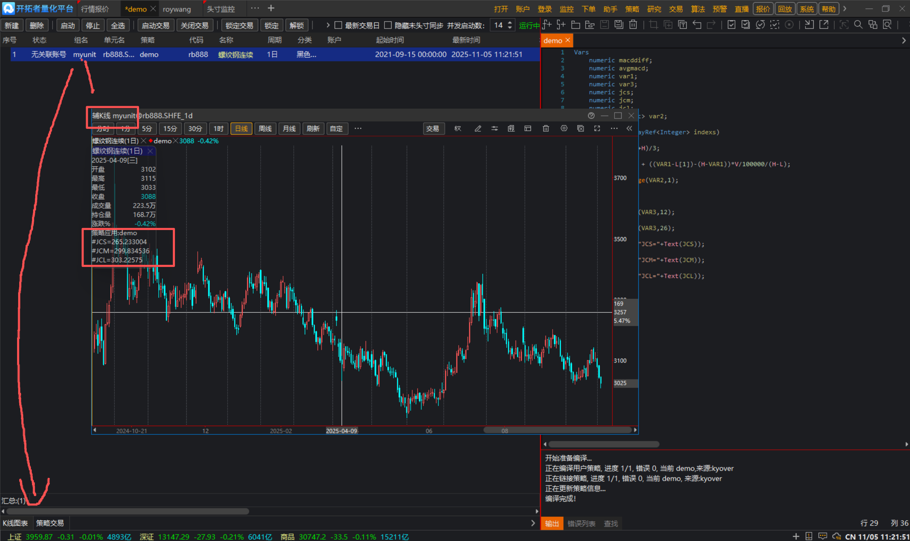Delete chart items with the trash icon
This screenshot has height=541, width=910.
pyautogui.click(x=546, y=129)
